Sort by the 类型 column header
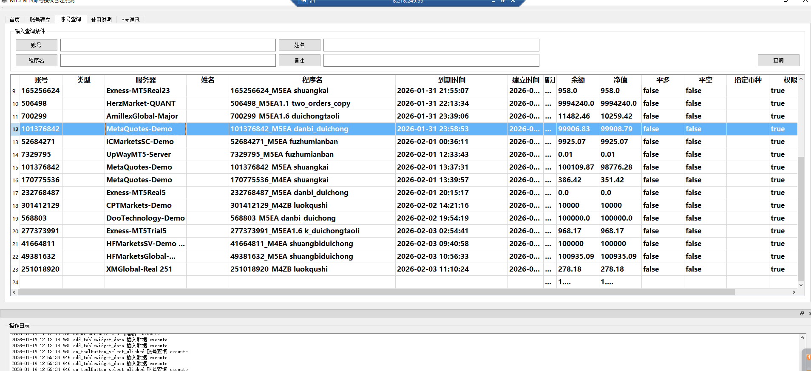811x371 pixels. point(83,80)
